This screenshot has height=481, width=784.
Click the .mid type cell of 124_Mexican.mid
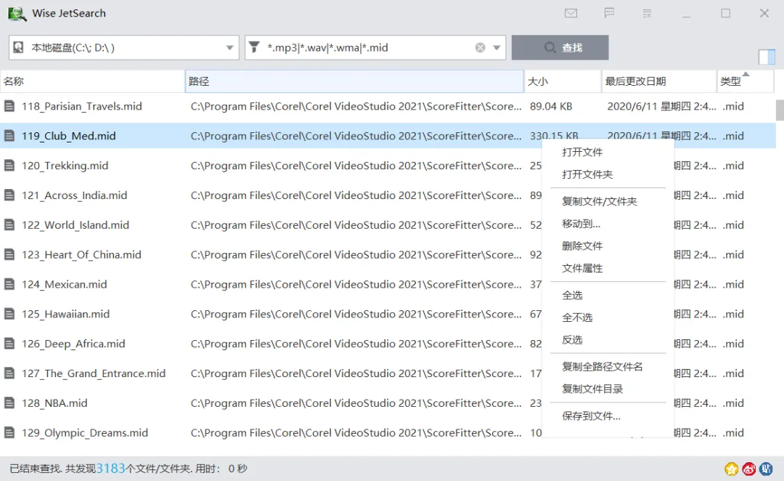[733, 284]
